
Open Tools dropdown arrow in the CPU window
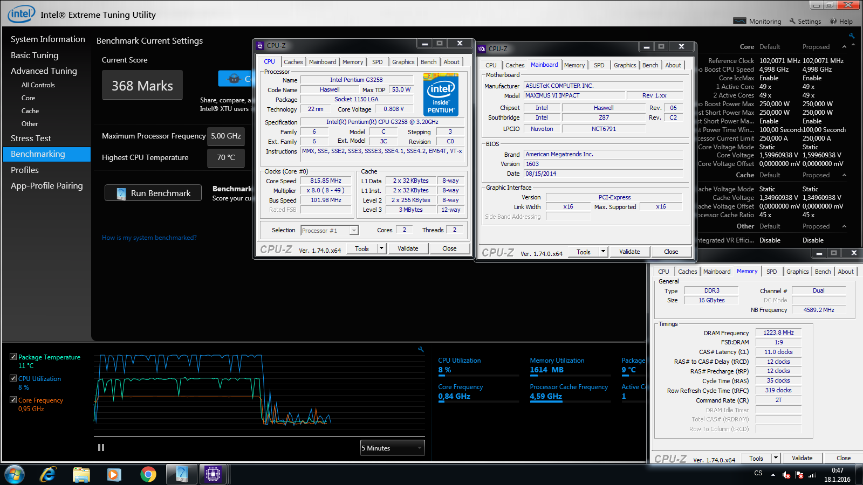click(381, 248)
